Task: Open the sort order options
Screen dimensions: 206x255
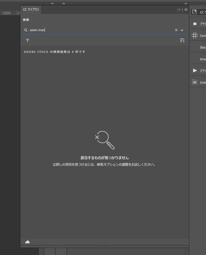Action: click(182, 40)
